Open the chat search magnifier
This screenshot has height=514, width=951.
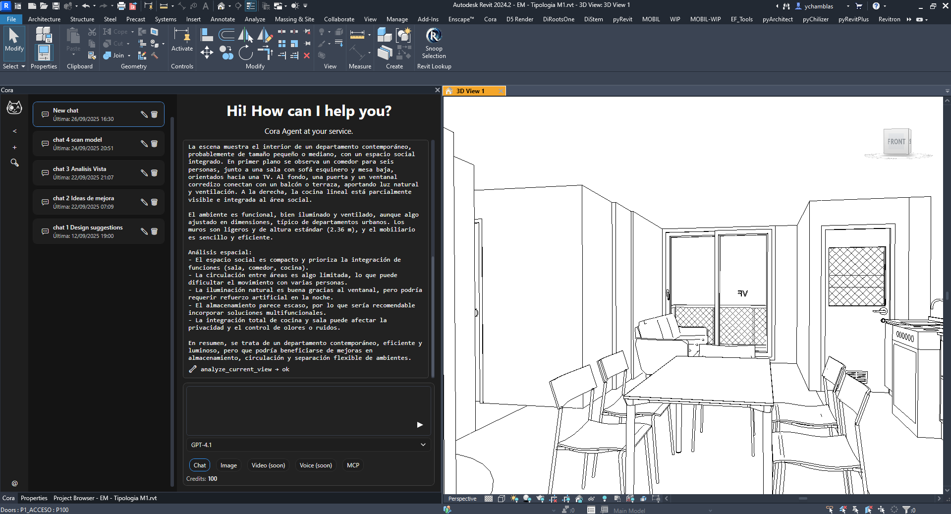pyautogui.click(x=15, y=163)
